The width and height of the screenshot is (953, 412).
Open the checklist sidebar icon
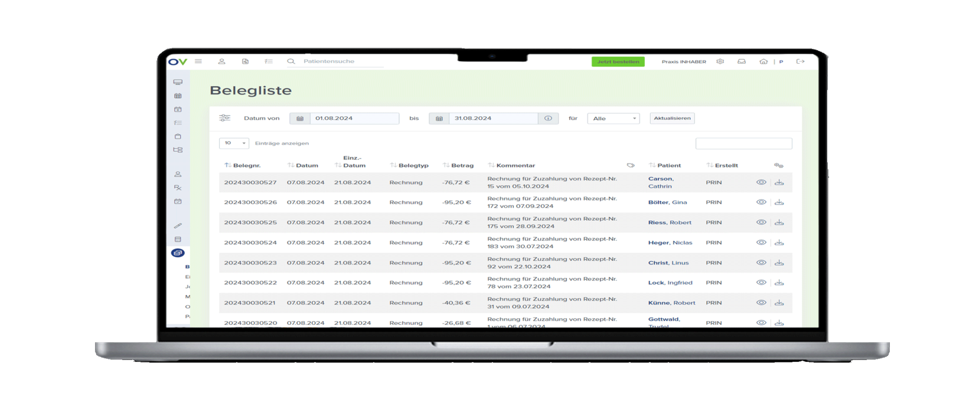point(178,123)
